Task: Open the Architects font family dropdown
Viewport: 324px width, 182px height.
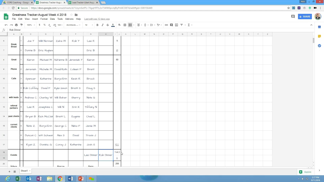Action: tap(73, 25)
